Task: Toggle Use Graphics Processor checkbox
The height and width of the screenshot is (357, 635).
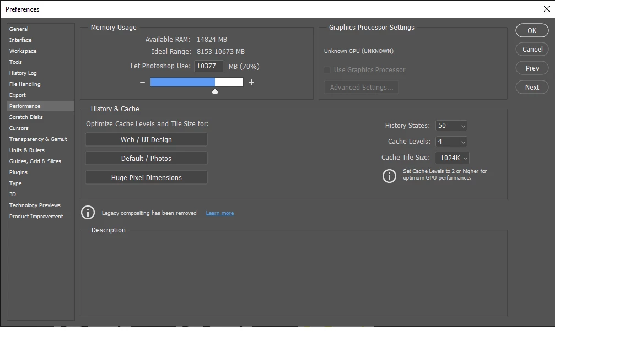Action: click(327, 70)
